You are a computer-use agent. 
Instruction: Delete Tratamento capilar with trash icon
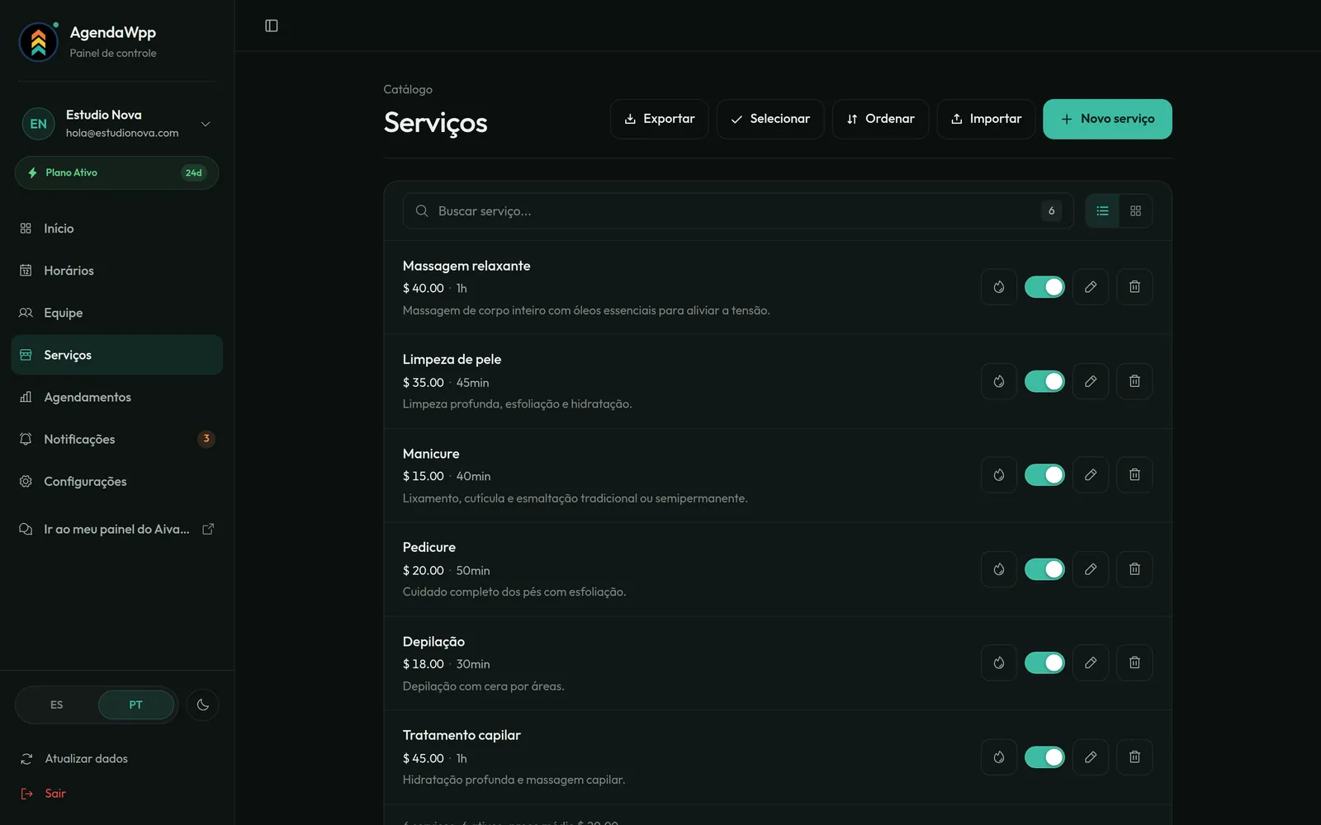point(1134,757)
